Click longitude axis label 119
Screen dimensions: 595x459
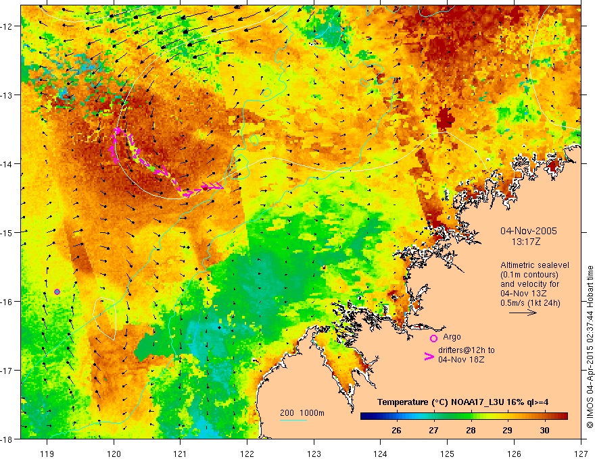47,454
